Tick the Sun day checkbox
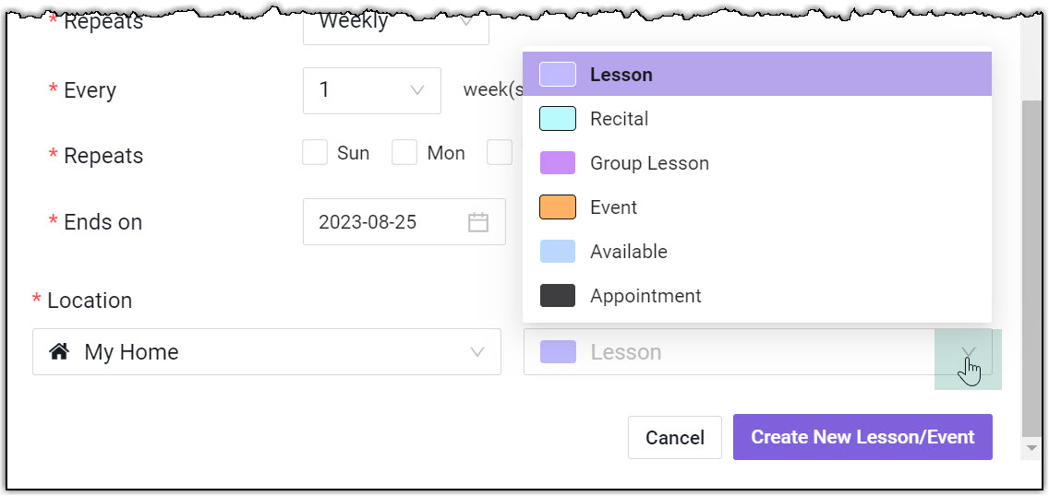 (316, 153)
